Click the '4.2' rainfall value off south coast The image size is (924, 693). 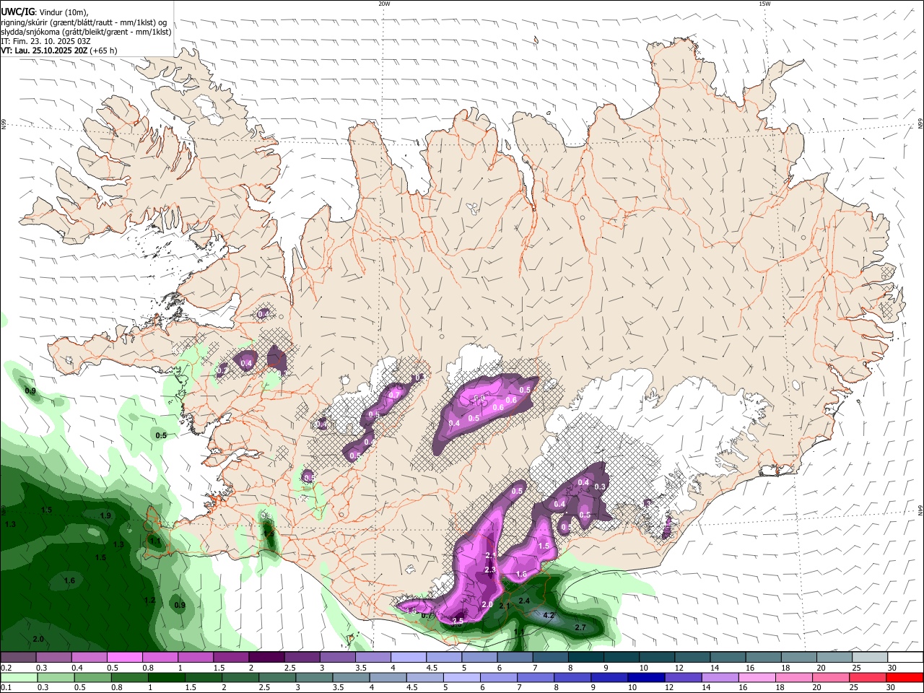(x=548, y=616)
